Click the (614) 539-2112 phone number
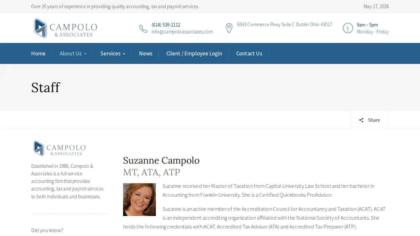The height and width of the screenshot is (236, 420). [x=166, y=25]
